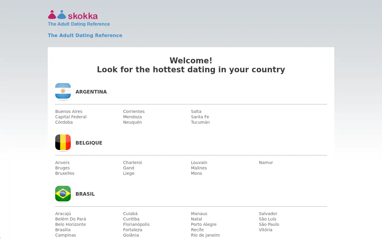Select Aracajú under Brasil

point(63,214)
